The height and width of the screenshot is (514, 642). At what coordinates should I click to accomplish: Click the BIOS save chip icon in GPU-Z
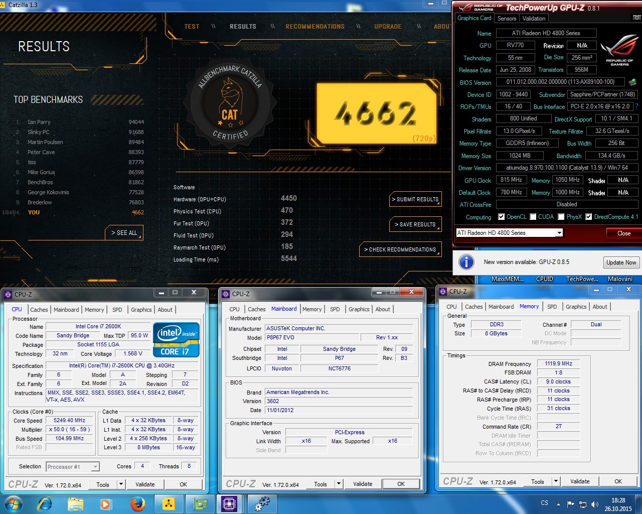pyautogui.click(x=632, y=81)
